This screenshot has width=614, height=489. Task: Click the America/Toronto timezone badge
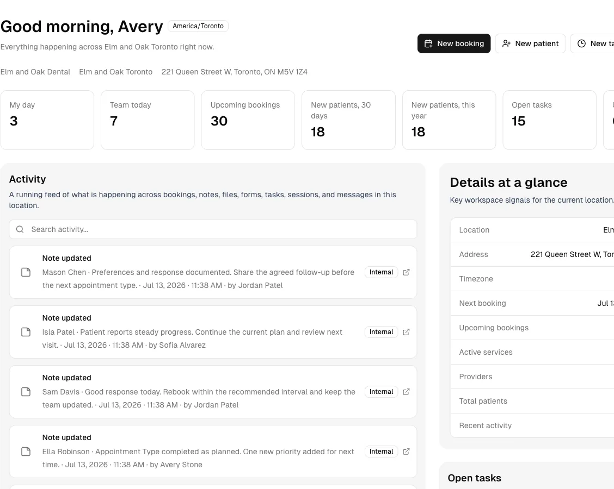(x=198, y=26)
